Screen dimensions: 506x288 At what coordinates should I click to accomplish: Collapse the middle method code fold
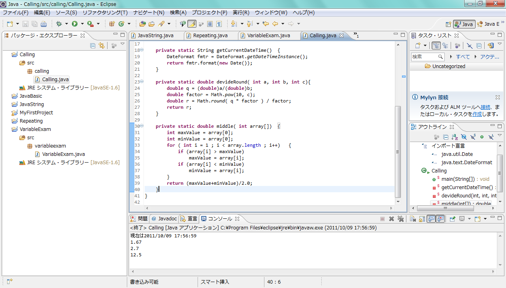click(x=142, y=126)
